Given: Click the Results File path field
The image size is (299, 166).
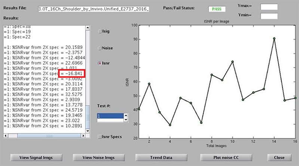Looking at the screenshot, I should click(93, 8).
